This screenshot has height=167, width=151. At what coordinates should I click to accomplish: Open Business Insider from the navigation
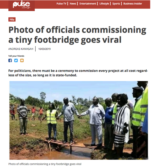pos(133,4)
